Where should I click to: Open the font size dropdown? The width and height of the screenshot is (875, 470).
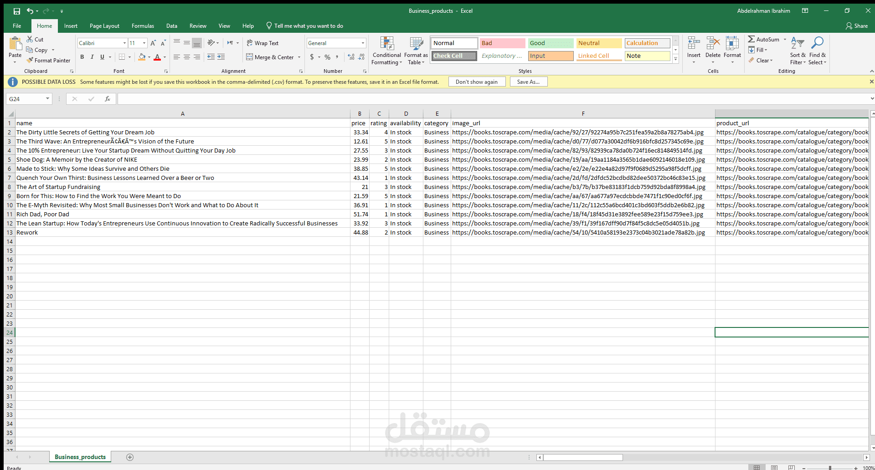pyautogui.click(x=144, y=43)
